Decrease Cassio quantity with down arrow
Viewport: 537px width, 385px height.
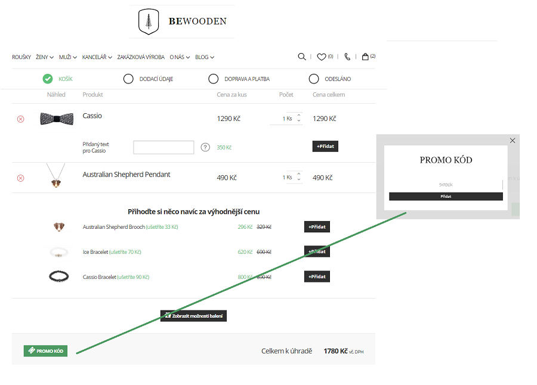(299, 121)
